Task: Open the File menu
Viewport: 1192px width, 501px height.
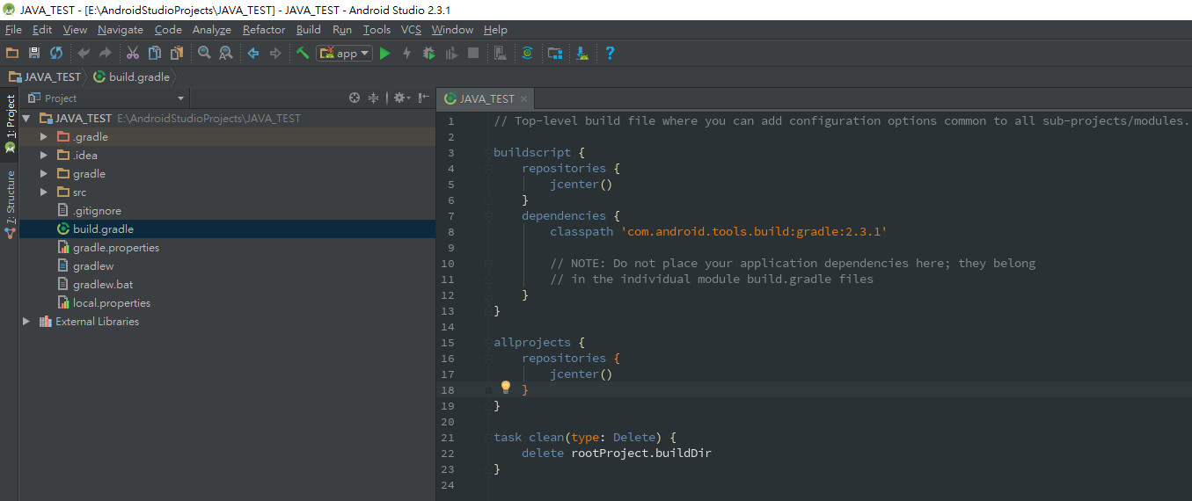Action: click(x=13, y=30)
